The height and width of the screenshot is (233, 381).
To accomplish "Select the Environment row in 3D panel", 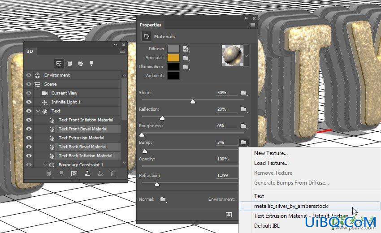I will click(57, 75).
